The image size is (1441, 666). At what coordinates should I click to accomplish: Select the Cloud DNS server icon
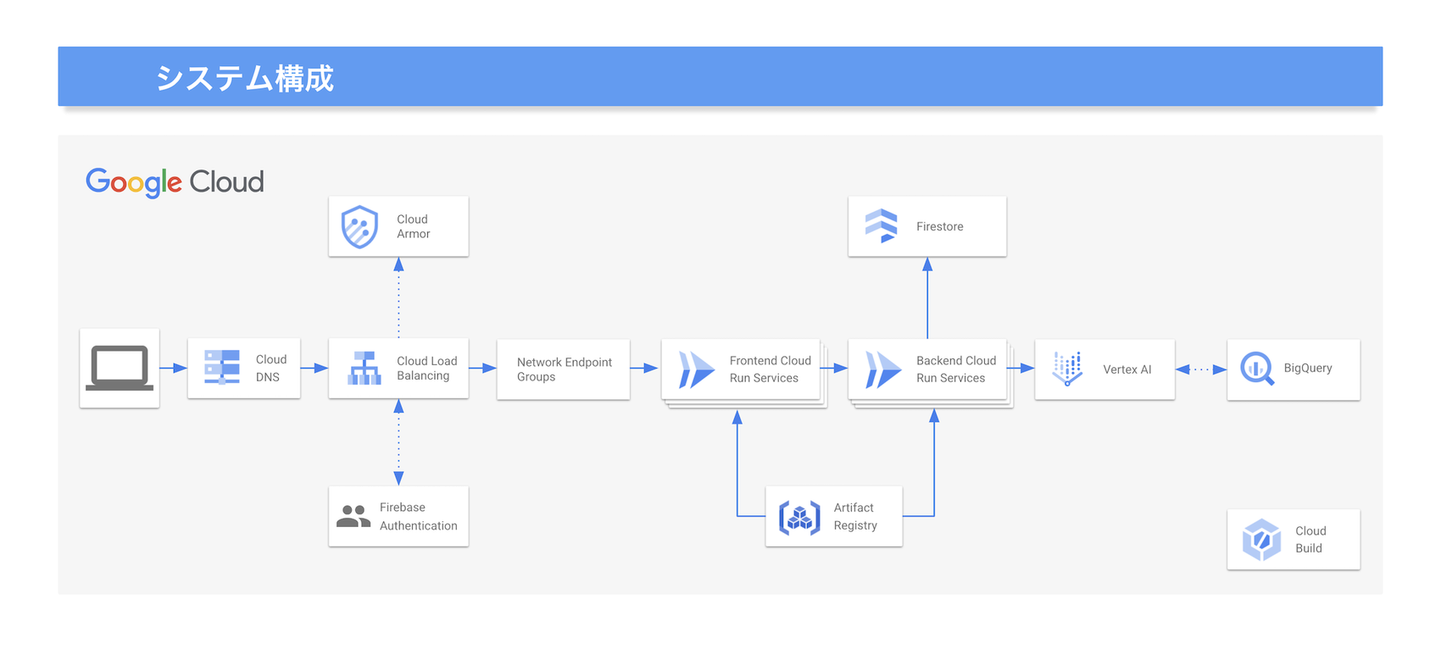(x=222, y=368)
